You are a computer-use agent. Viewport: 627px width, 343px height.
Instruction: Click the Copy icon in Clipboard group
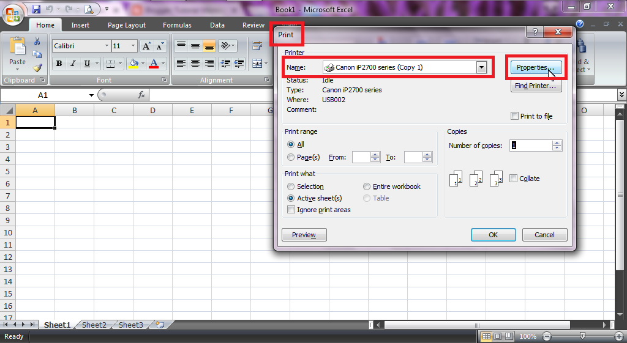pos(37,54)
